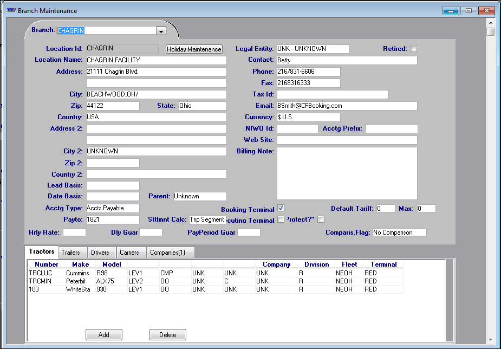Show the Companies(1) tab
Screen dimensions: 501x349
[x=167, y=253]
